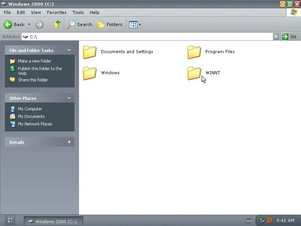The image size is (301, 226).
Task: Open the Views dropdown arrow
Action: point(140,24)
